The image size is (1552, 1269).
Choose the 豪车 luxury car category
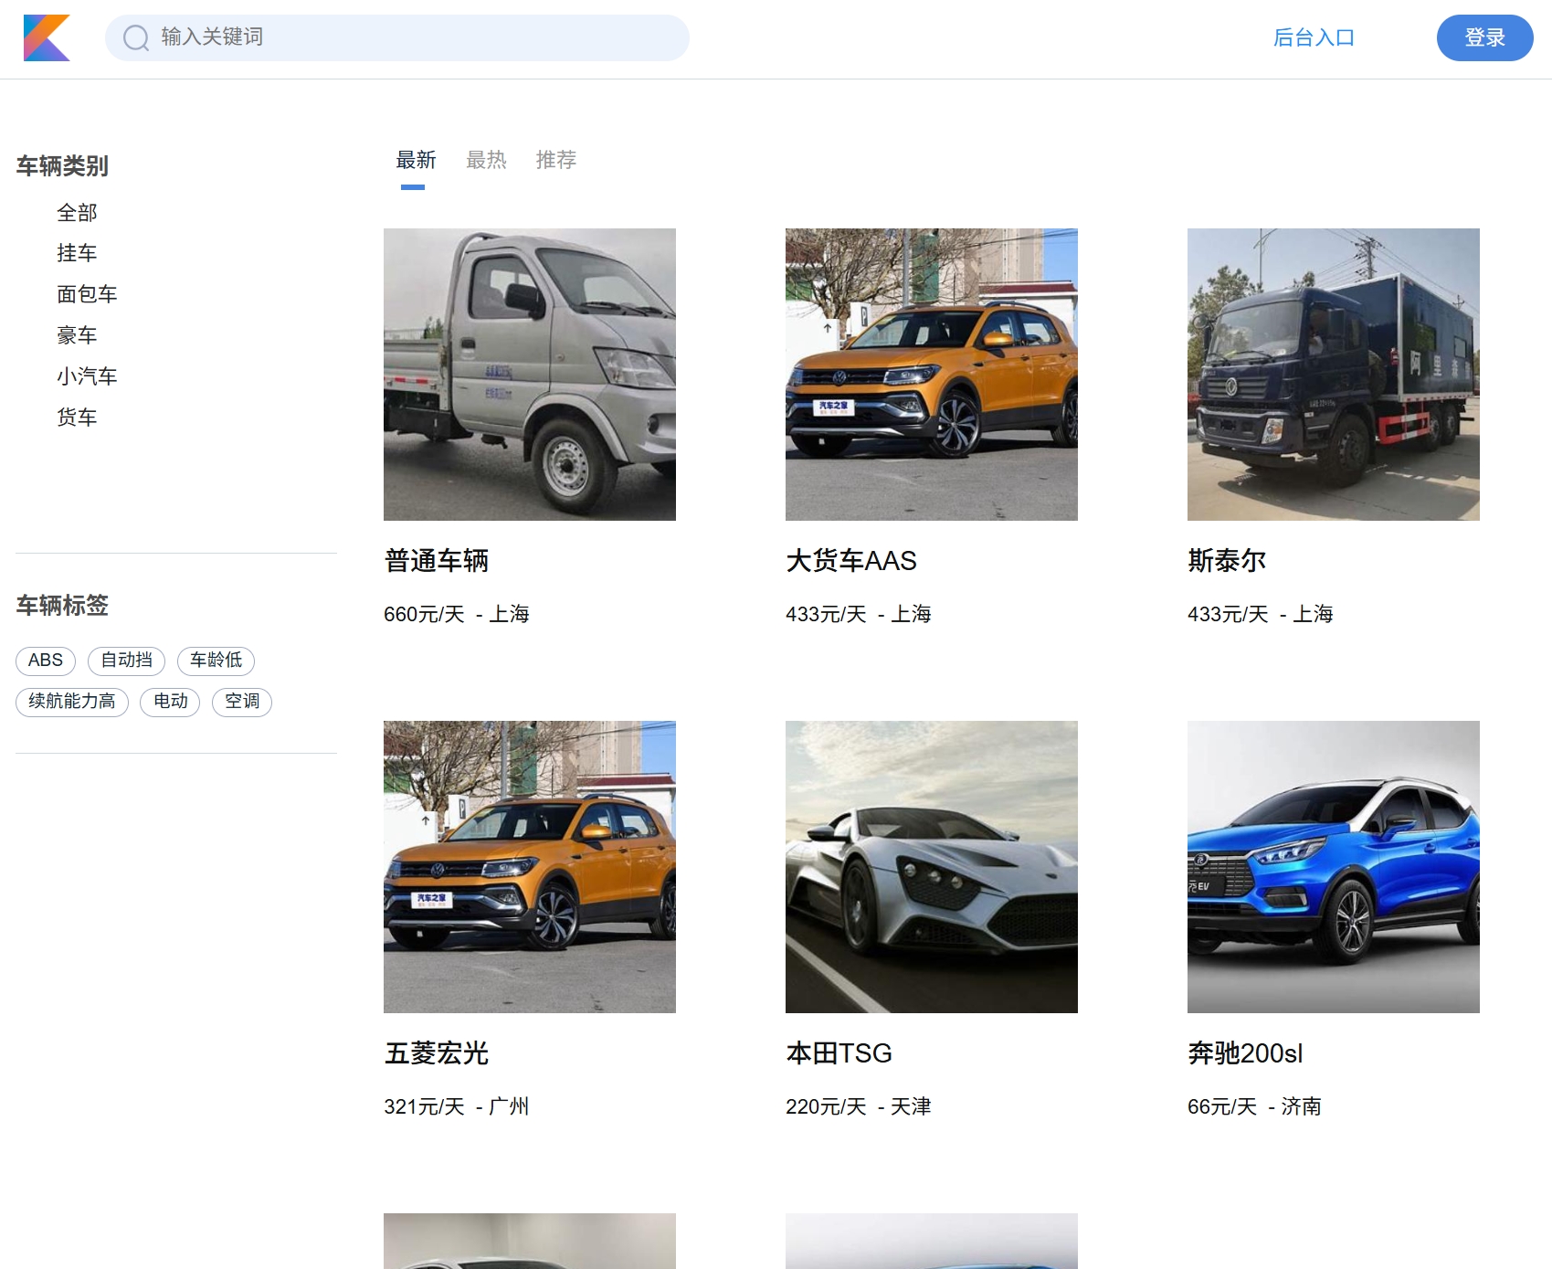pyautogui.click(x=78, y=334)
